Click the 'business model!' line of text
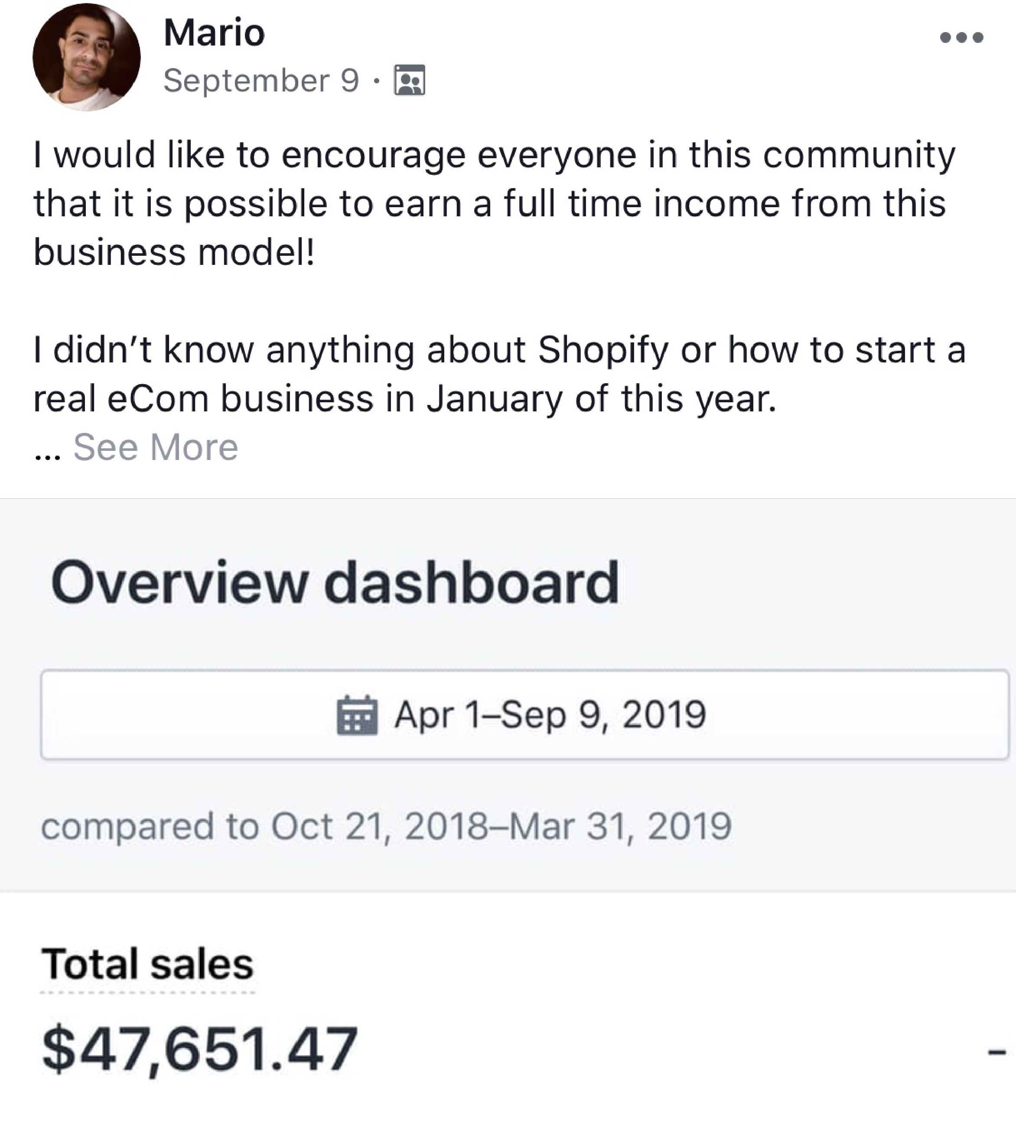 click(x=174, y=252)
